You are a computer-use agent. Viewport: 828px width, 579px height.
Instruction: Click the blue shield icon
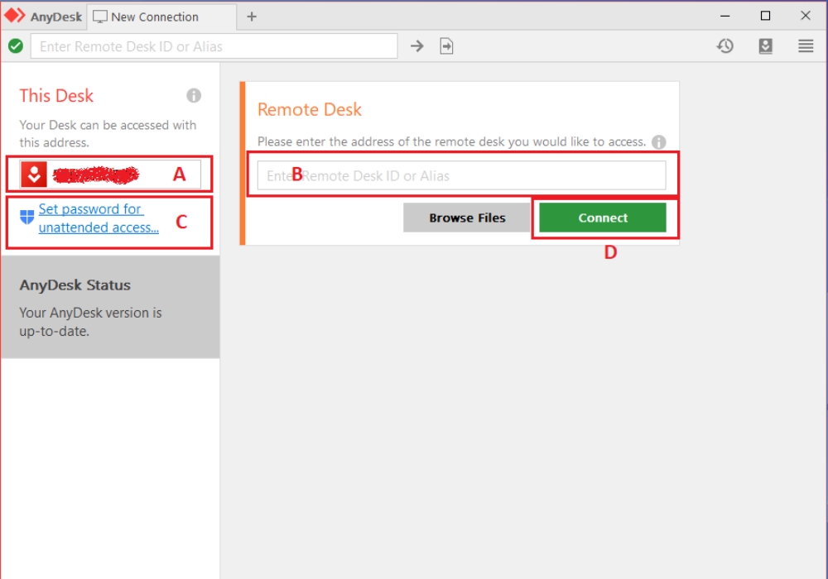pos(27,217)
